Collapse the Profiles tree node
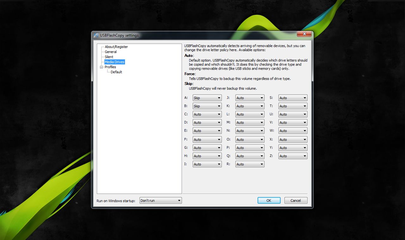The height and width of the screenshot is (240, 405). [x=101, y=67]
